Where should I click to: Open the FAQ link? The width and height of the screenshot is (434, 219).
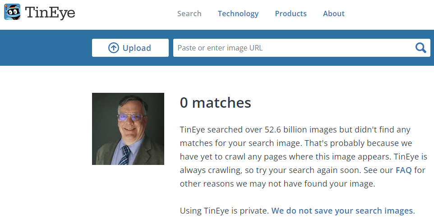(403, 170)
